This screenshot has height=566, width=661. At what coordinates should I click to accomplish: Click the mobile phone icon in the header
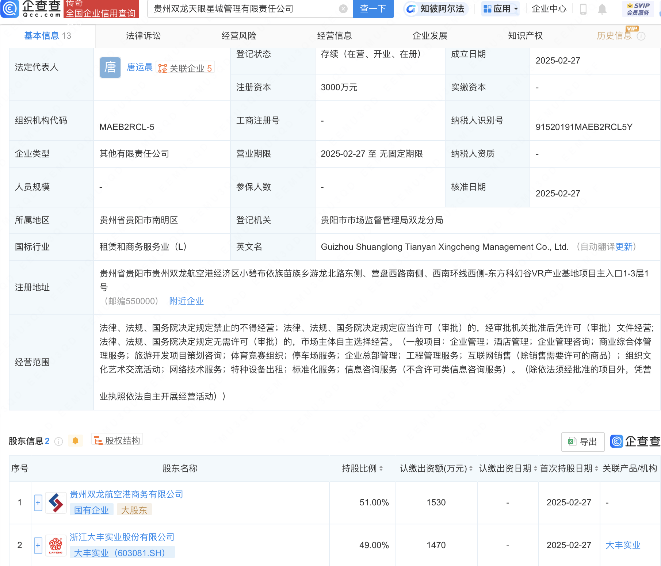583,9
